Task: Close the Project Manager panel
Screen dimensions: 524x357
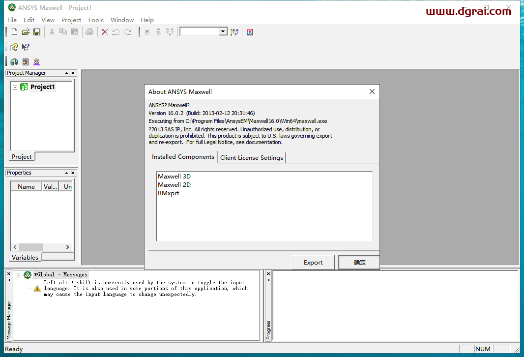Action: coord(73,73)
